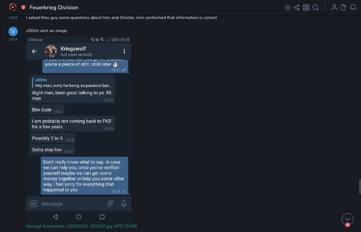Open the grid view icon
The height and width of the screenshot is (232, 361).
point(306,7)
